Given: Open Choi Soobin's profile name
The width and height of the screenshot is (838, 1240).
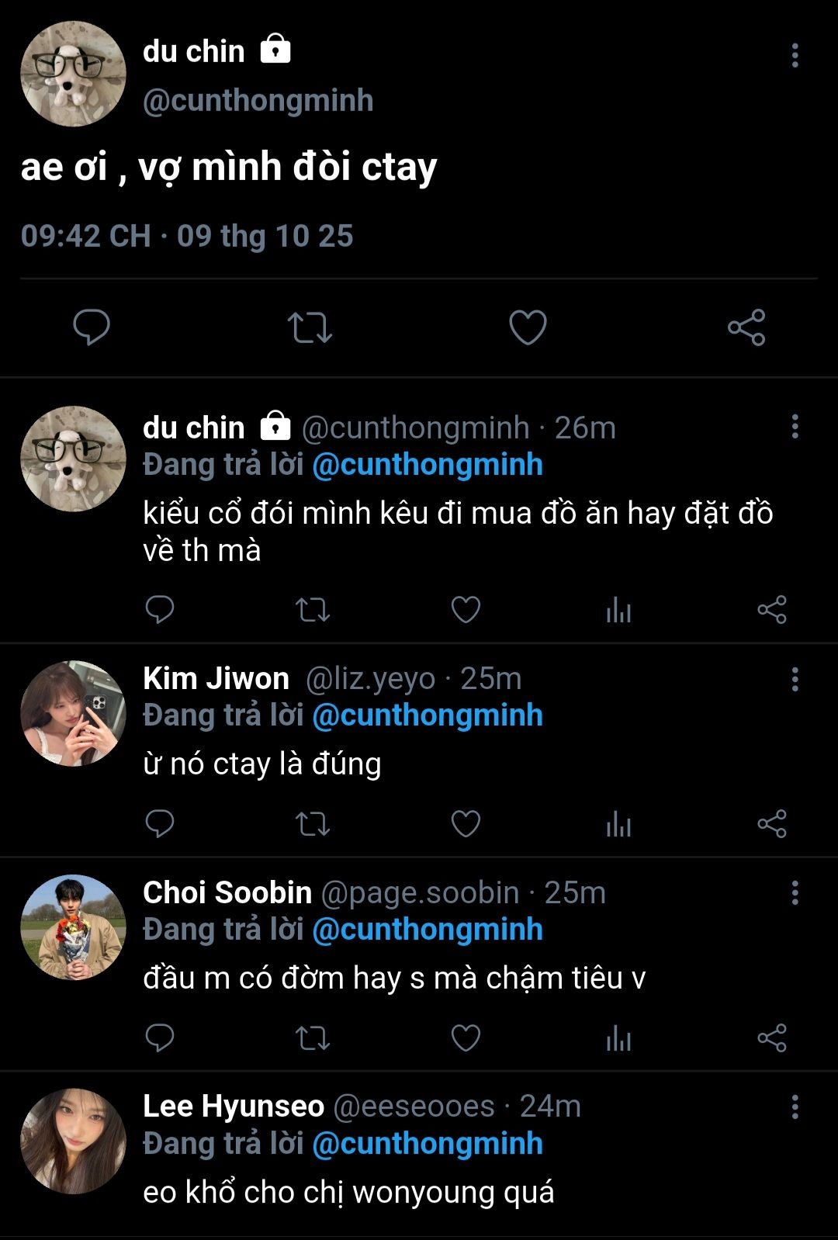Looking at the screenshot, I should (227, 892).
